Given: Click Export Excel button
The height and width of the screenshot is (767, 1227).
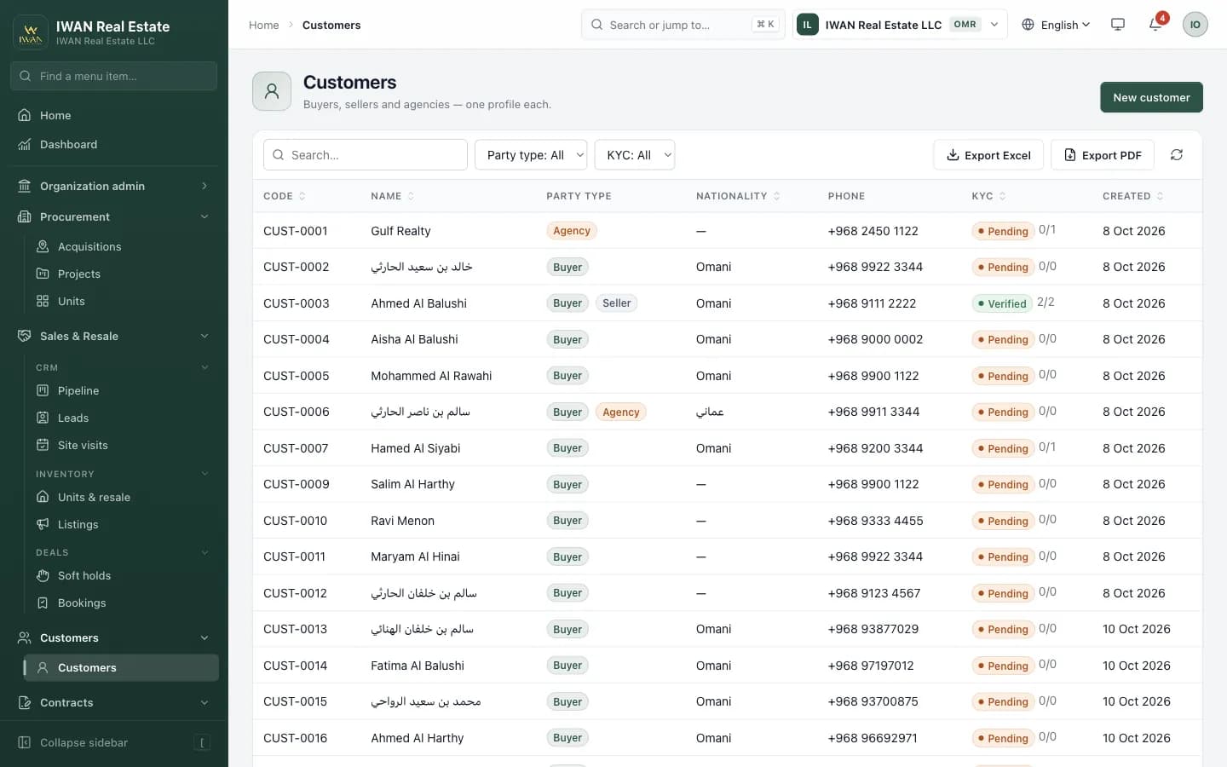Looking at the screenshot, I should click(988, 155).
